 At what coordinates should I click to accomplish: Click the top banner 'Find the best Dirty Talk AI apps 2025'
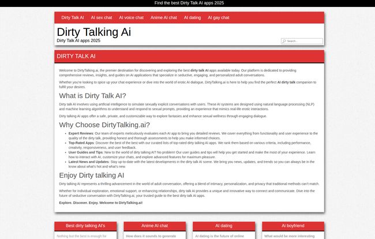pos(189,3)
